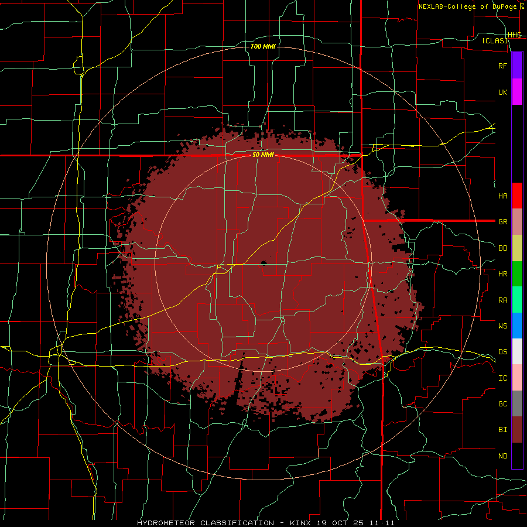Click the [CLAS] label
This screenshot has height=527, width=527.
pyautogui.click(x=495, y=40)
